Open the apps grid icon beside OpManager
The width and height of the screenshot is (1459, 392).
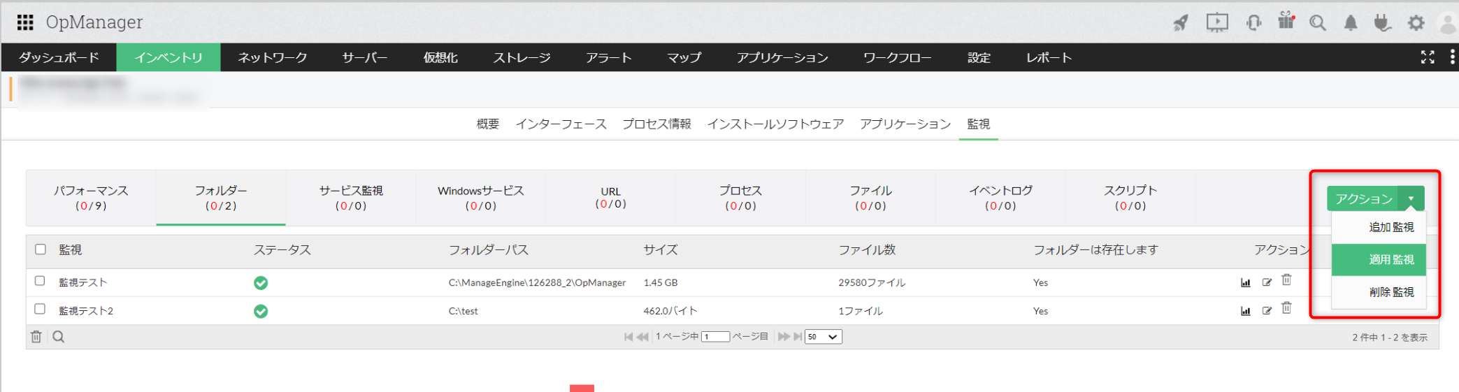coord(25,22)
